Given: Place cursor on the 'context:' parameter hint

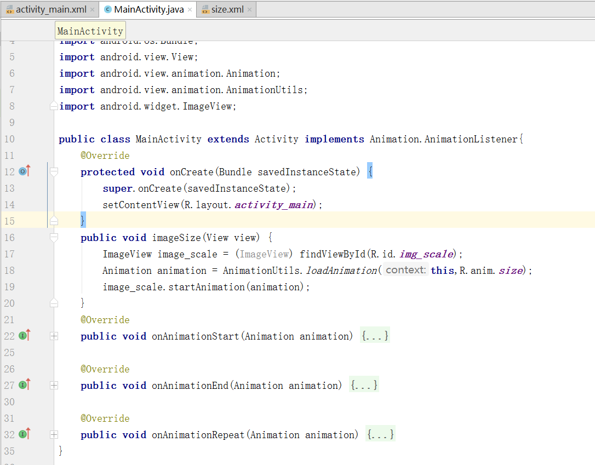Looking at the screenshot, I should point(405,270).
